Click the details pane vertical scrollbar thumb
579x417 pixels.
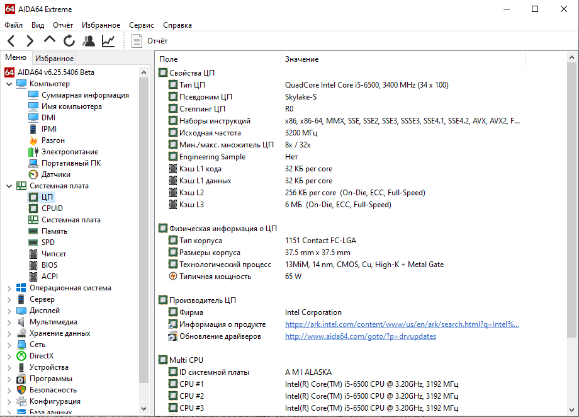tap(571, 200)
